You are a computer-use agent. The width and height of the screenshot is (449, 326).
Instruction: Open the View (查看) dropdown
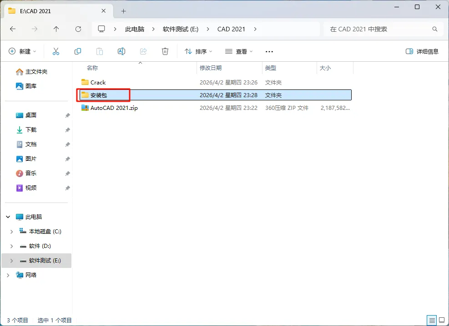(239, 51)
